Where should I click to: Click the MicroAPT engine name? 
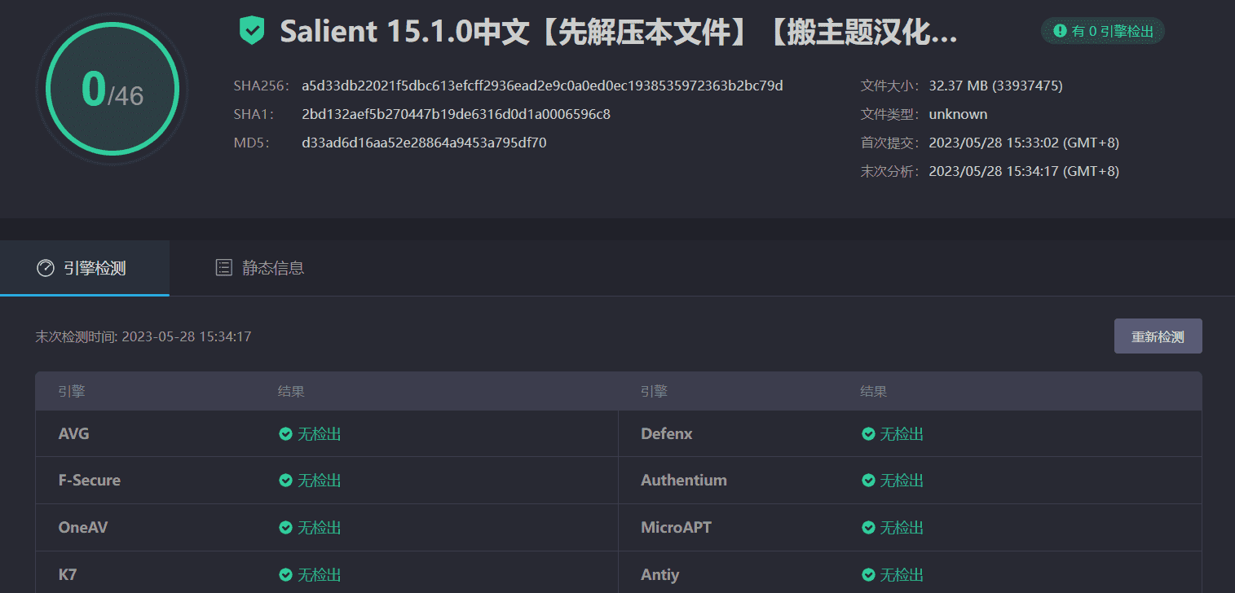(677, 528)
